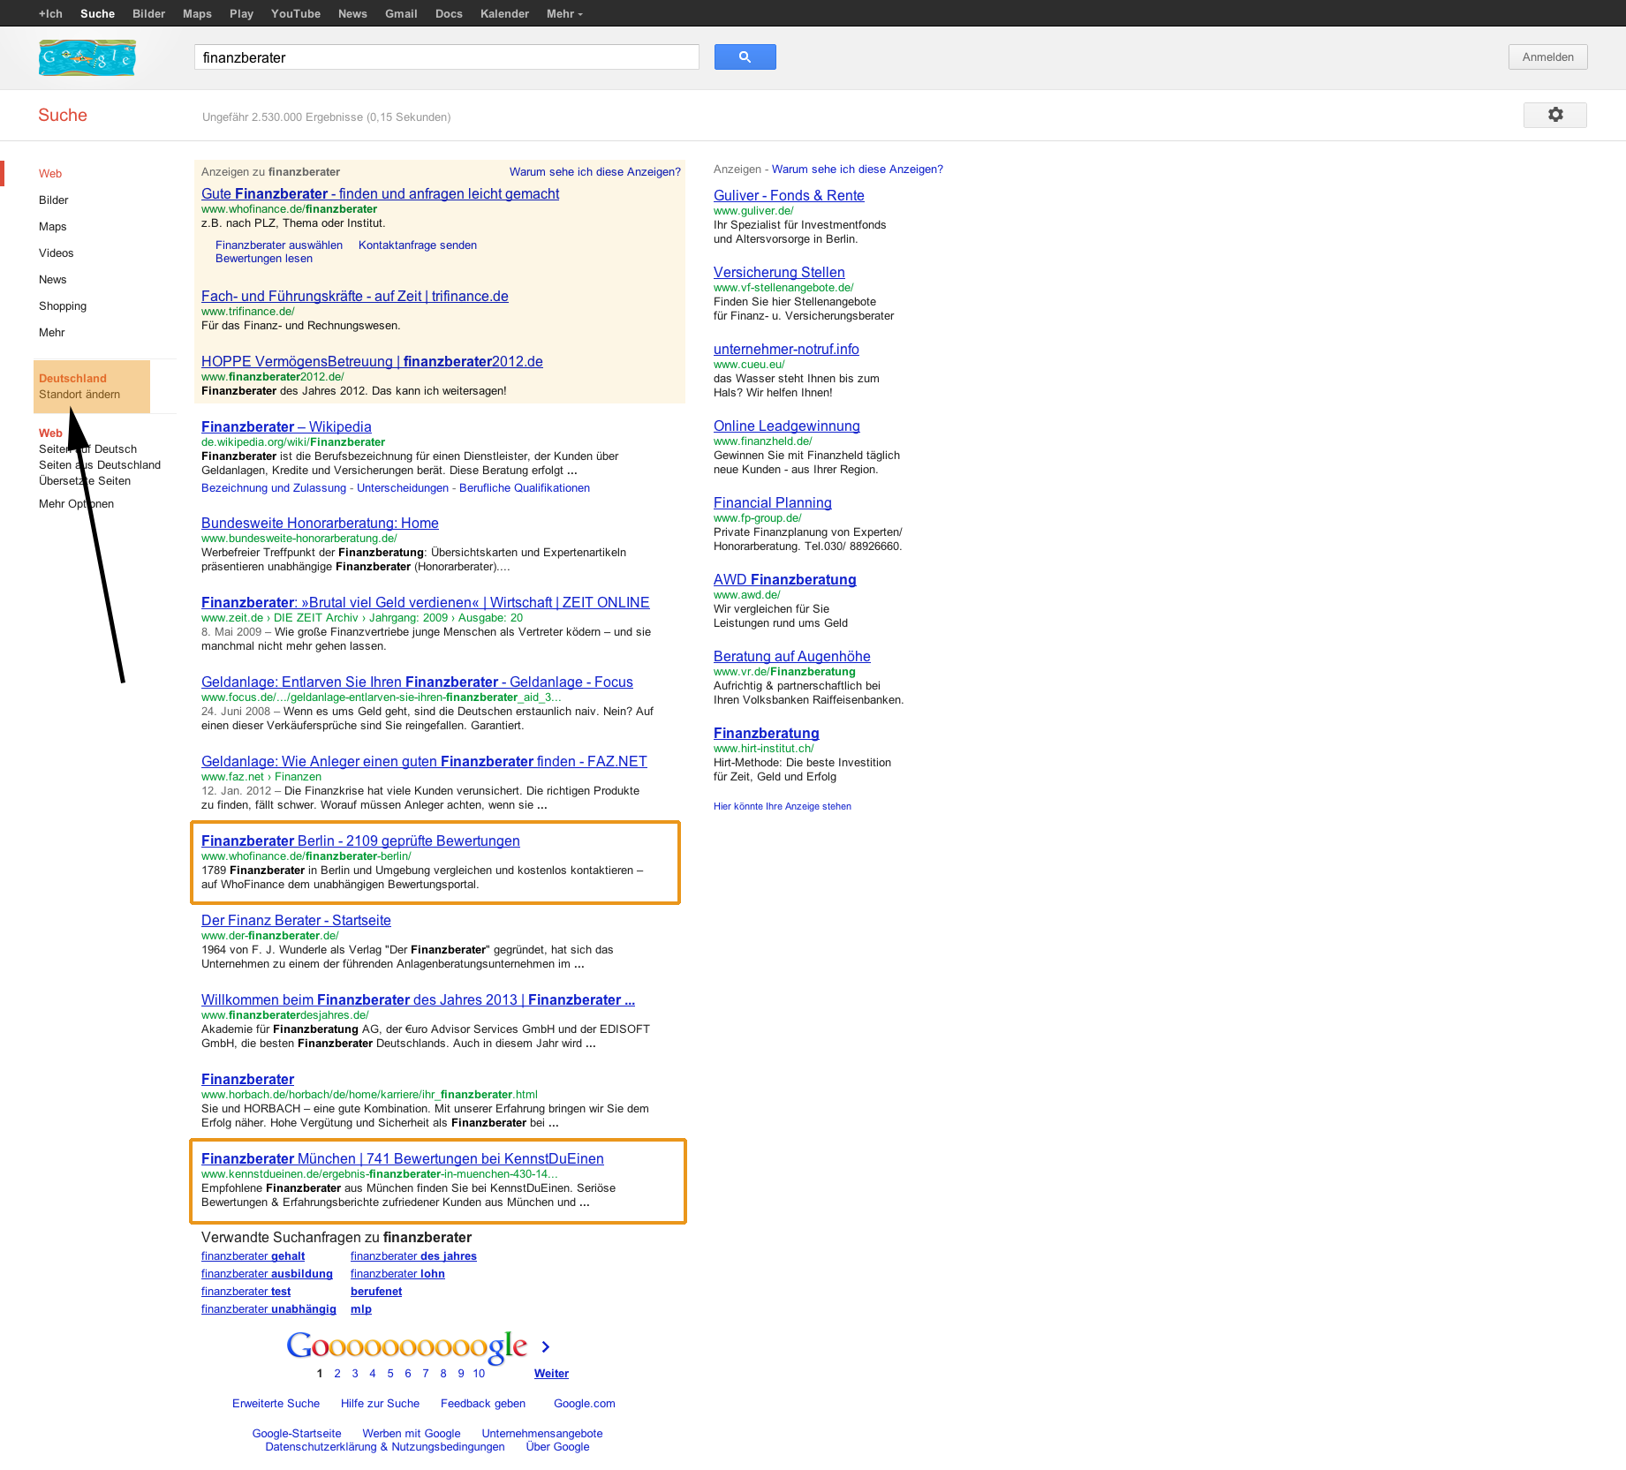Open Beratung auf Augenhöhe ad
This screenshot has height=1470, width=1626.
[x=792, y=657]
